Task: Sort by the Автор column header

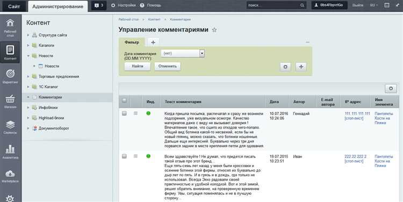Action: (x=299, y=102)
